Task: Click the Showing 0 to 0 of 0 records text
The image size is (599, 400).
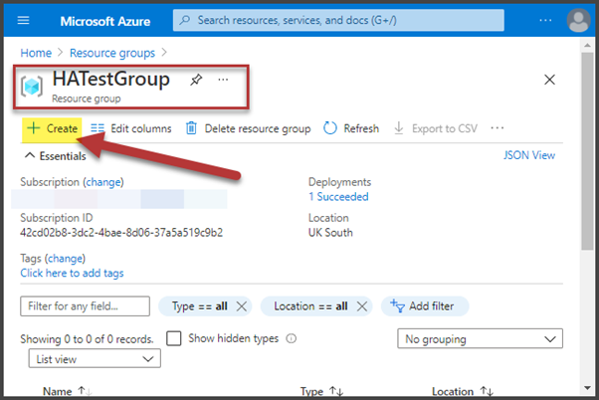Action: pyautogui.click(x=87, y=339)
